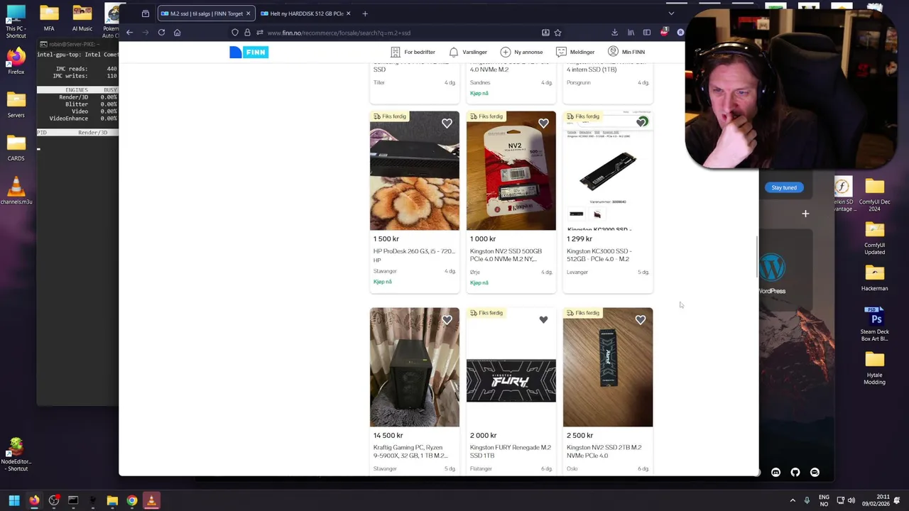Image resolution: width=909 pixels, height=511 pixels.
Task: Open a new browser tab
Action: 365,13
